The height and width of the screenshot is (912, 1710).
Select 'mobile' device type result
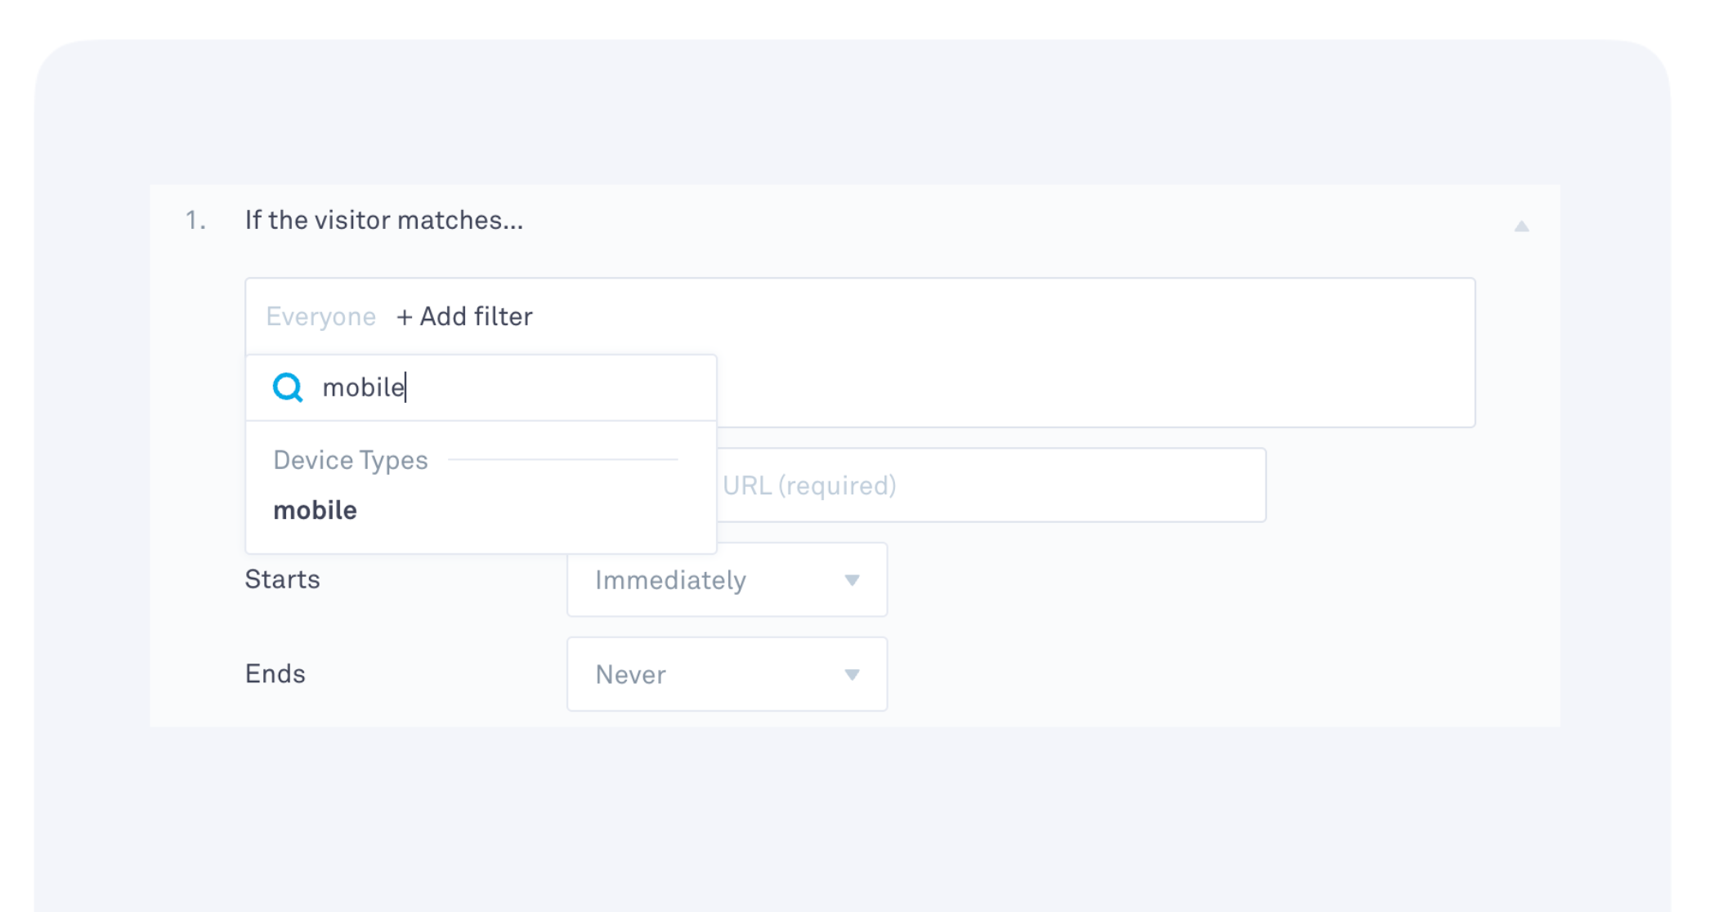316,510
